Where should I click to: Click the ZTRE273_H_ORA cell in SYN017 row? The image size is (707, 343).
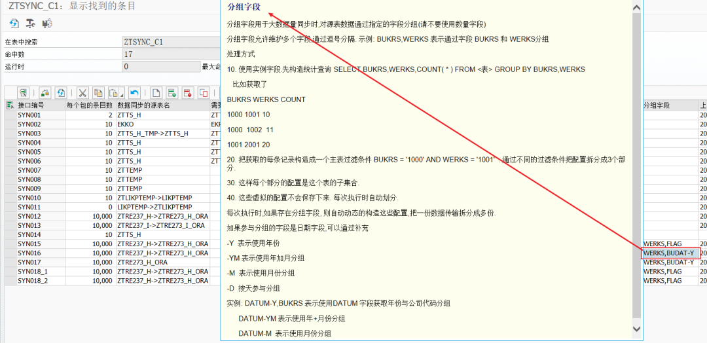click(x=163, y=262)
